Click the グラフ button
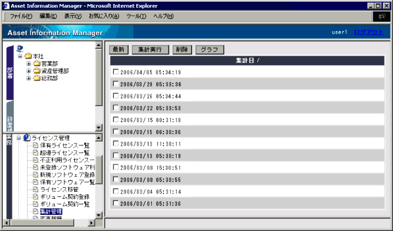The image size is (393, 231). click(x=209, y=50)
